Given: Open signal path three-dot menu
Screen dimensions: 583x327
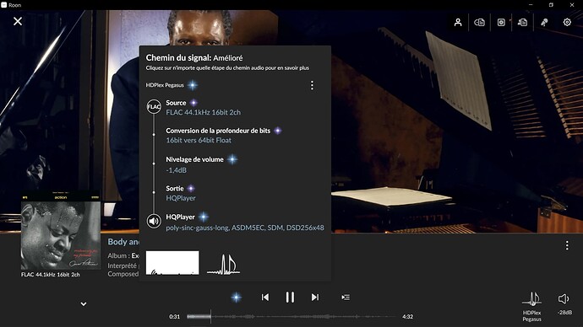Looking at the screenshot, I should (312, 85).
